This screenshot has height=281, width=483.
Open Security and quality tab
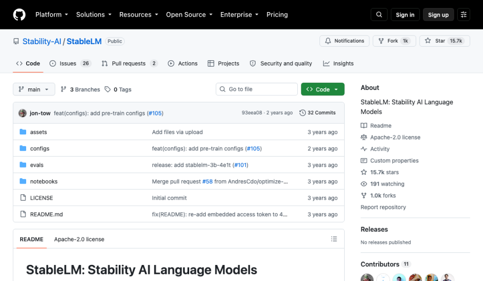click(x=281, y=63)
